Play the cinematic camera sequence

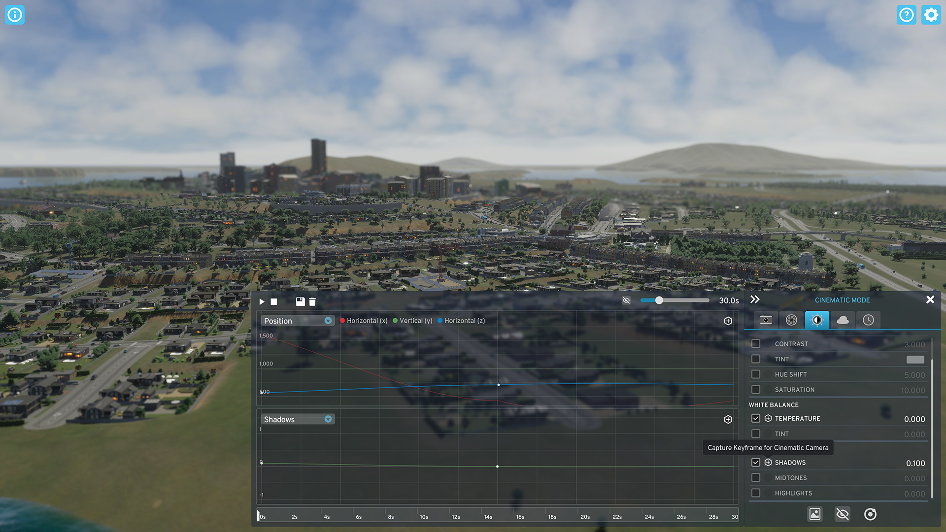(262, 301)
